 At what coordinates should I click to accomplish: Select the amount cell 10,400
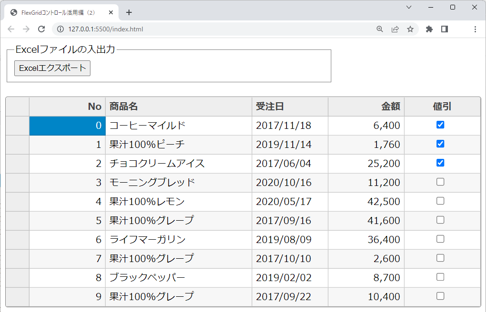click(367, 297)
